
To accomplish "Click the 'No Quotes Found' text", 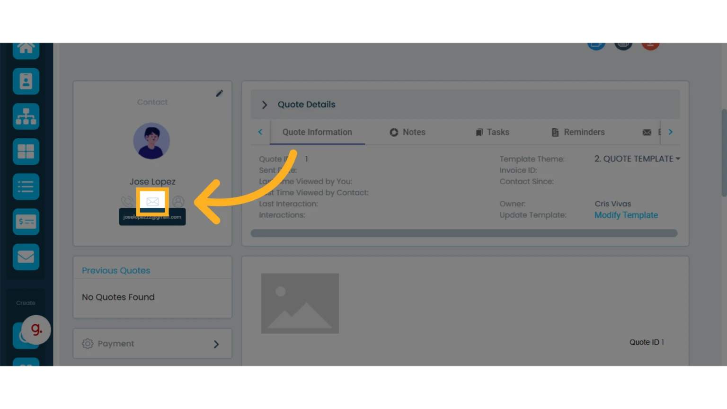I will click(118, 297).
